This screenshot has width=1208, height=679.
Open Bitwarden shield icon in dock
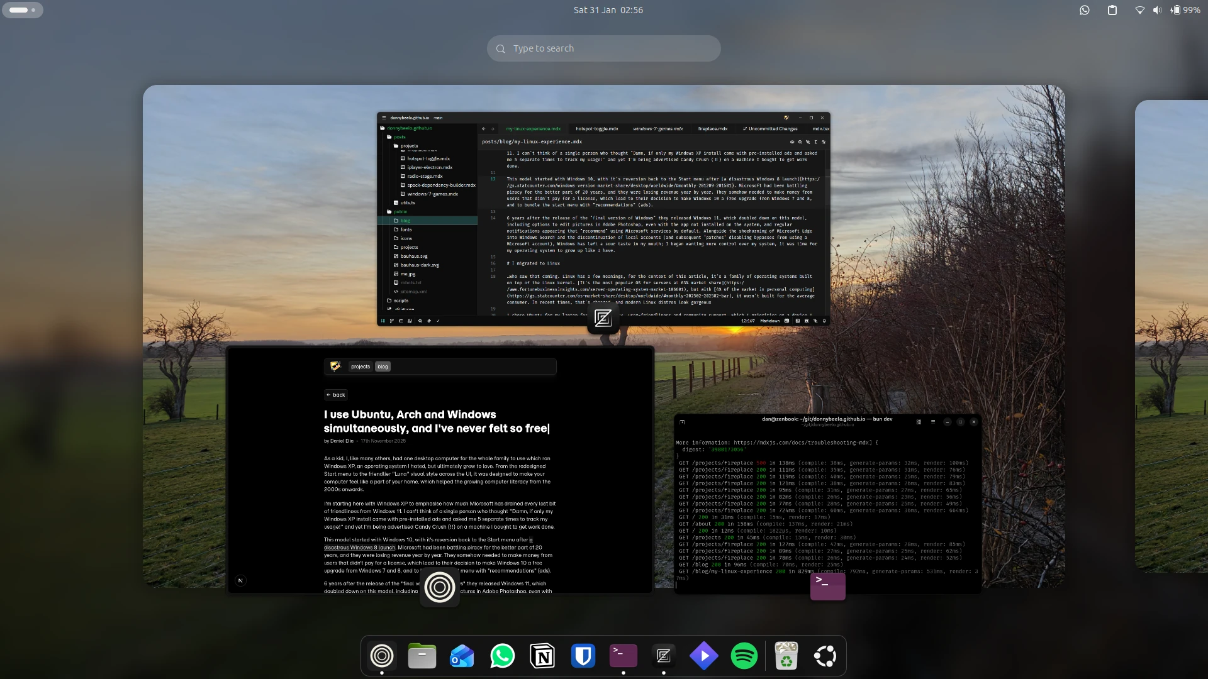click(583, 656)
